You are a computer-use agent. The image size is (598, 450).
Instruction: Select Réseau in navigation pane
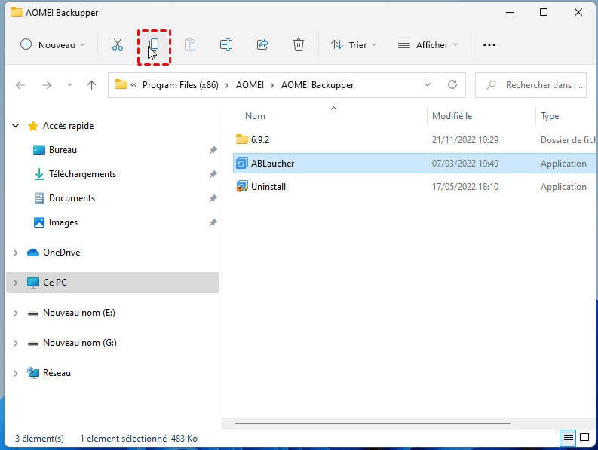[x=57, y=373]
